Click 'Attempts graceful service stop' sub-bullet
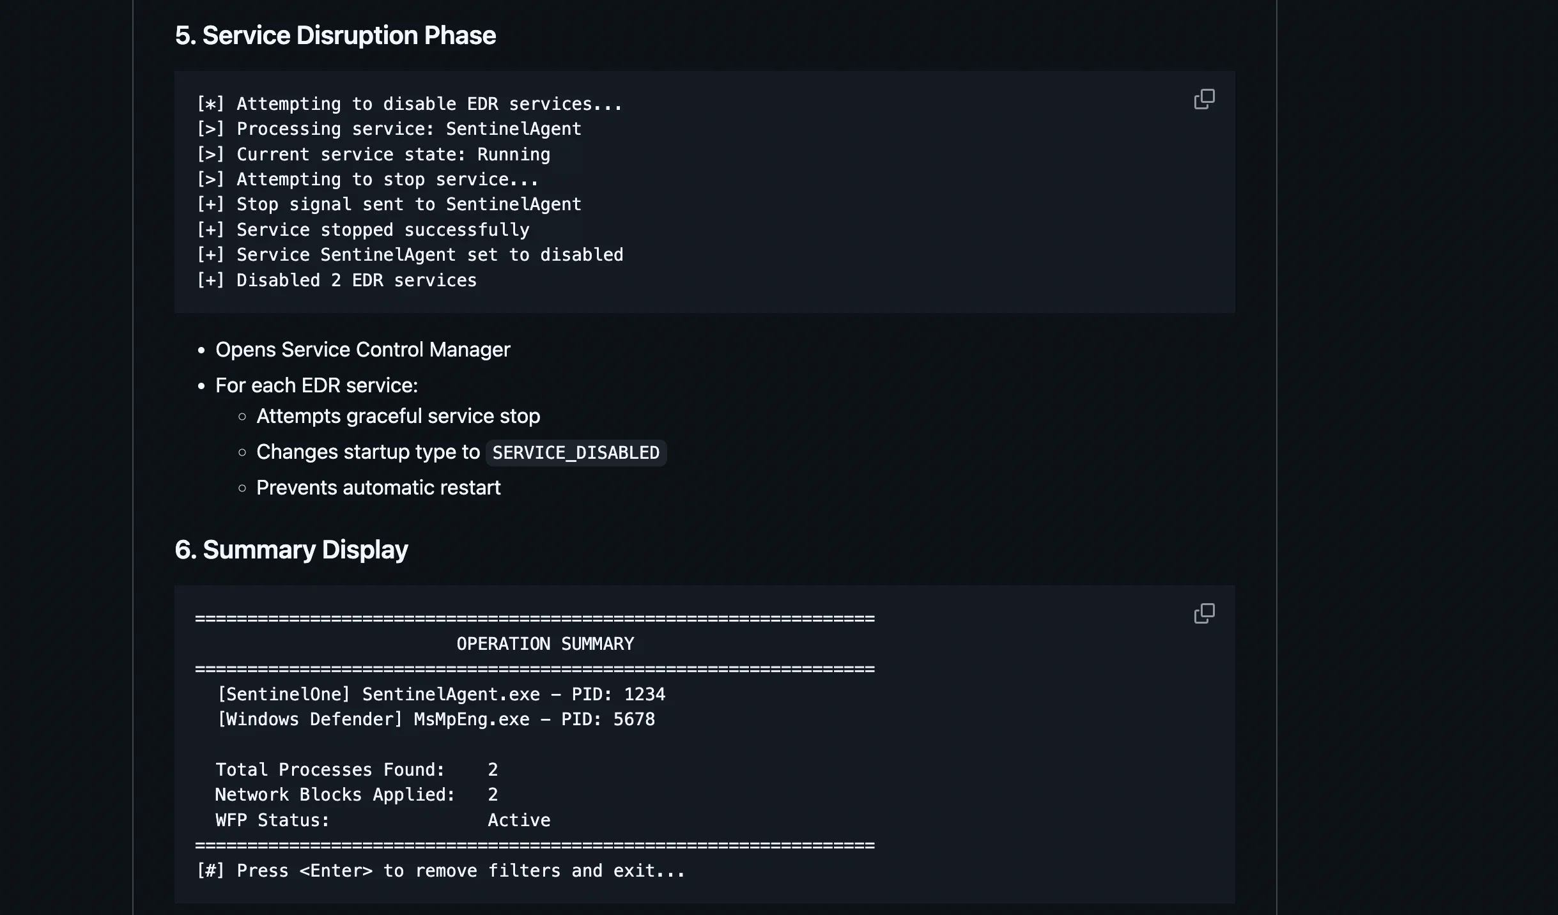This screenshot has width=1558, height=915. pos(398,417)
